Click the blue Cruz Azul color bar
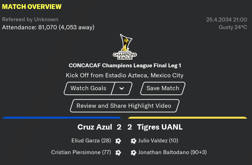Image resolution: width=252 pixels, height=165 pixels. 62,118
